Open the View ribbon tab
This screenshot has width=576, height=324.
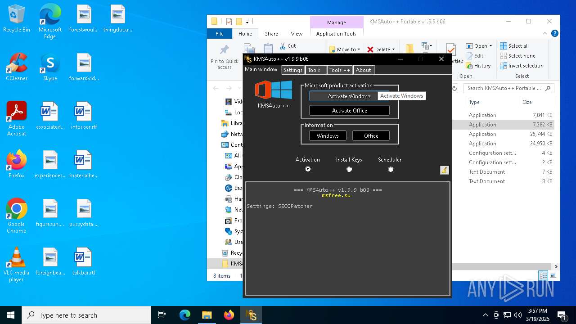(297, 34)
